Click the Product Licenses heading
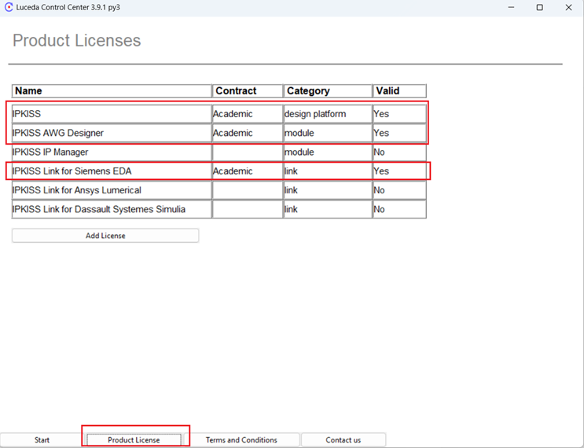 coord(77,41)
